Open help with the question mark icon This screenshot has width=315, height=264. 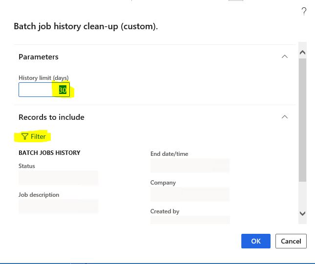(304, 11)
